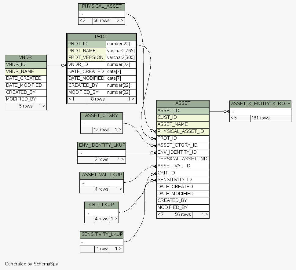Viewport: 296px width, 270px height.
Task: Click the 5 rows cell in VNDR
Action: 26,106
